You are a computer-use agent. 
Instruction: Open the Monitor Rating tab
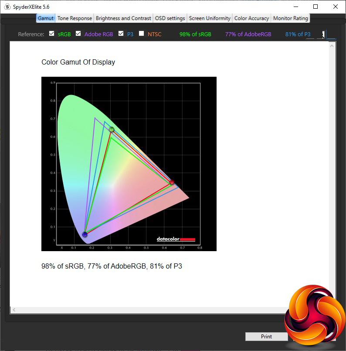point(291,18)
